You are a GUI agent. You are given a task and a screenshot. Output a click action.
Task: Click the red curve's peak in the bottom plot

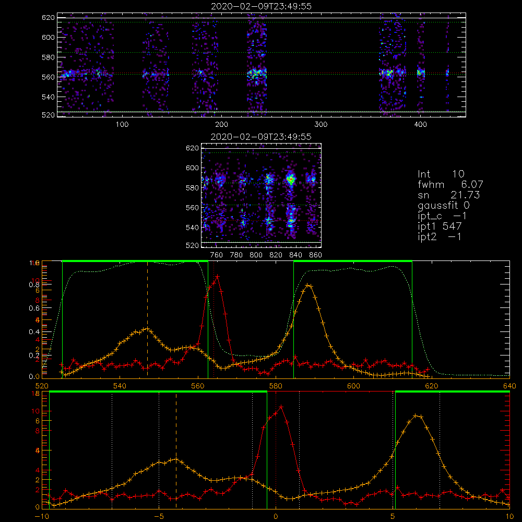point(281,407)
